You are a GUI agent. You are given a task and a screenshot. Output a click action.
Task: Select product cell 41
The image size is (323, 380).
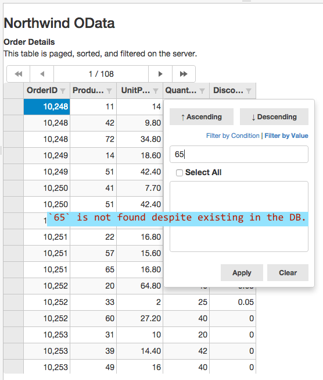(x=93, y=188)
